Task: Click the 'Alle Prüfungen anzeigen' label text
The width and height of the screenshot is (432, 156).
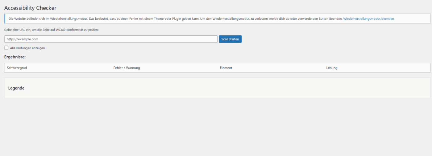Action: pyautogui.click(x=27, y=48)
